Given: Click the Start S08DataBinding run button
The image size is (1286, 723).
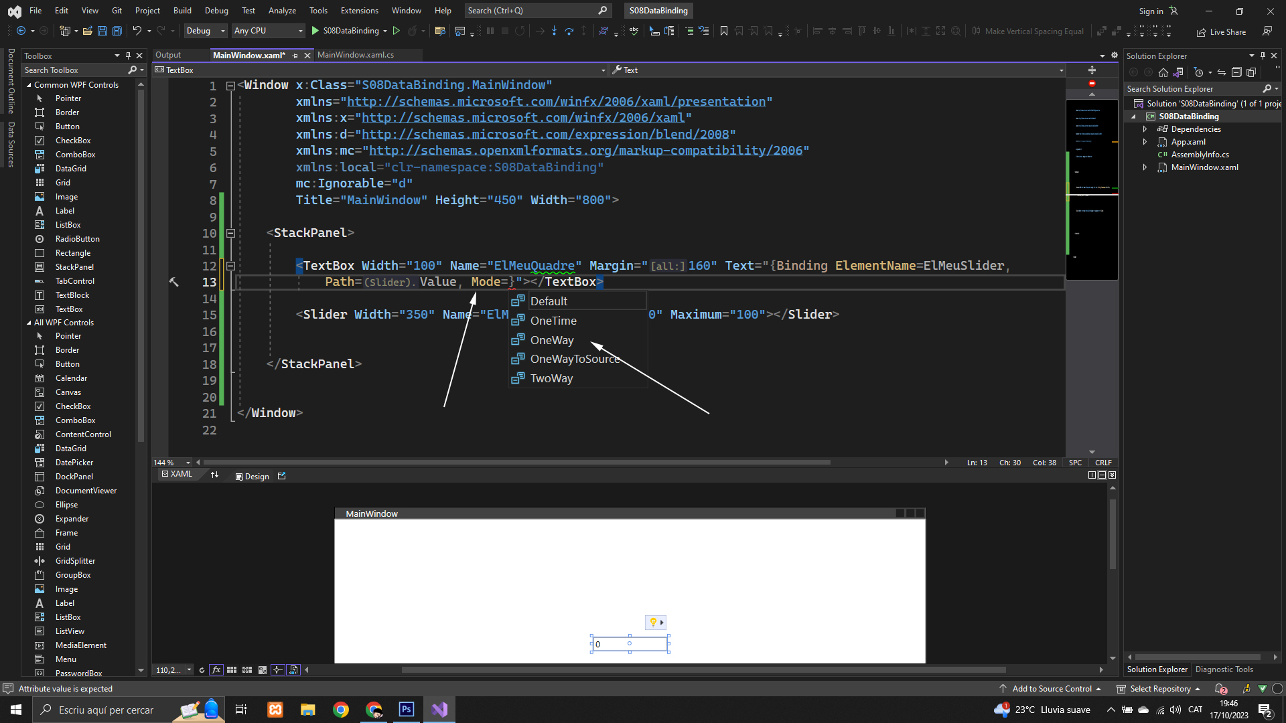Looking at the screenshot, I should (315, 31).
